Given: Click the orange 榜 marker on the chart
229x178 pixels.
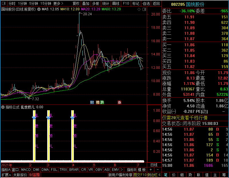Looking at the screenshot, I should coord(98,102).
